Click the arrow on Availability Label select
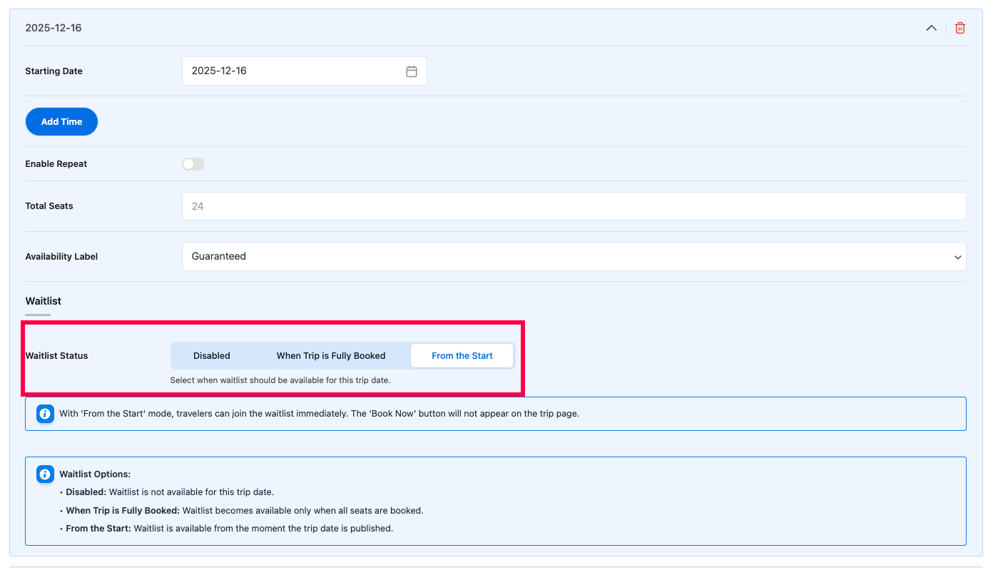Viewport: 988px width, 570px height. (957, 257)
